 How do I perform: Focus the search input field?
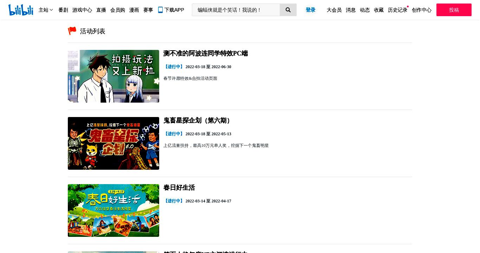click(x=236, y=10)
